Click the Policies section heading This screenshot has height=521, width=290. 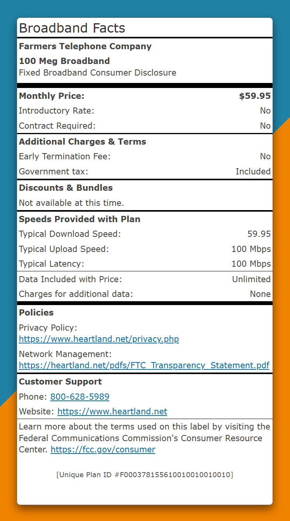(x=36, y=312)
